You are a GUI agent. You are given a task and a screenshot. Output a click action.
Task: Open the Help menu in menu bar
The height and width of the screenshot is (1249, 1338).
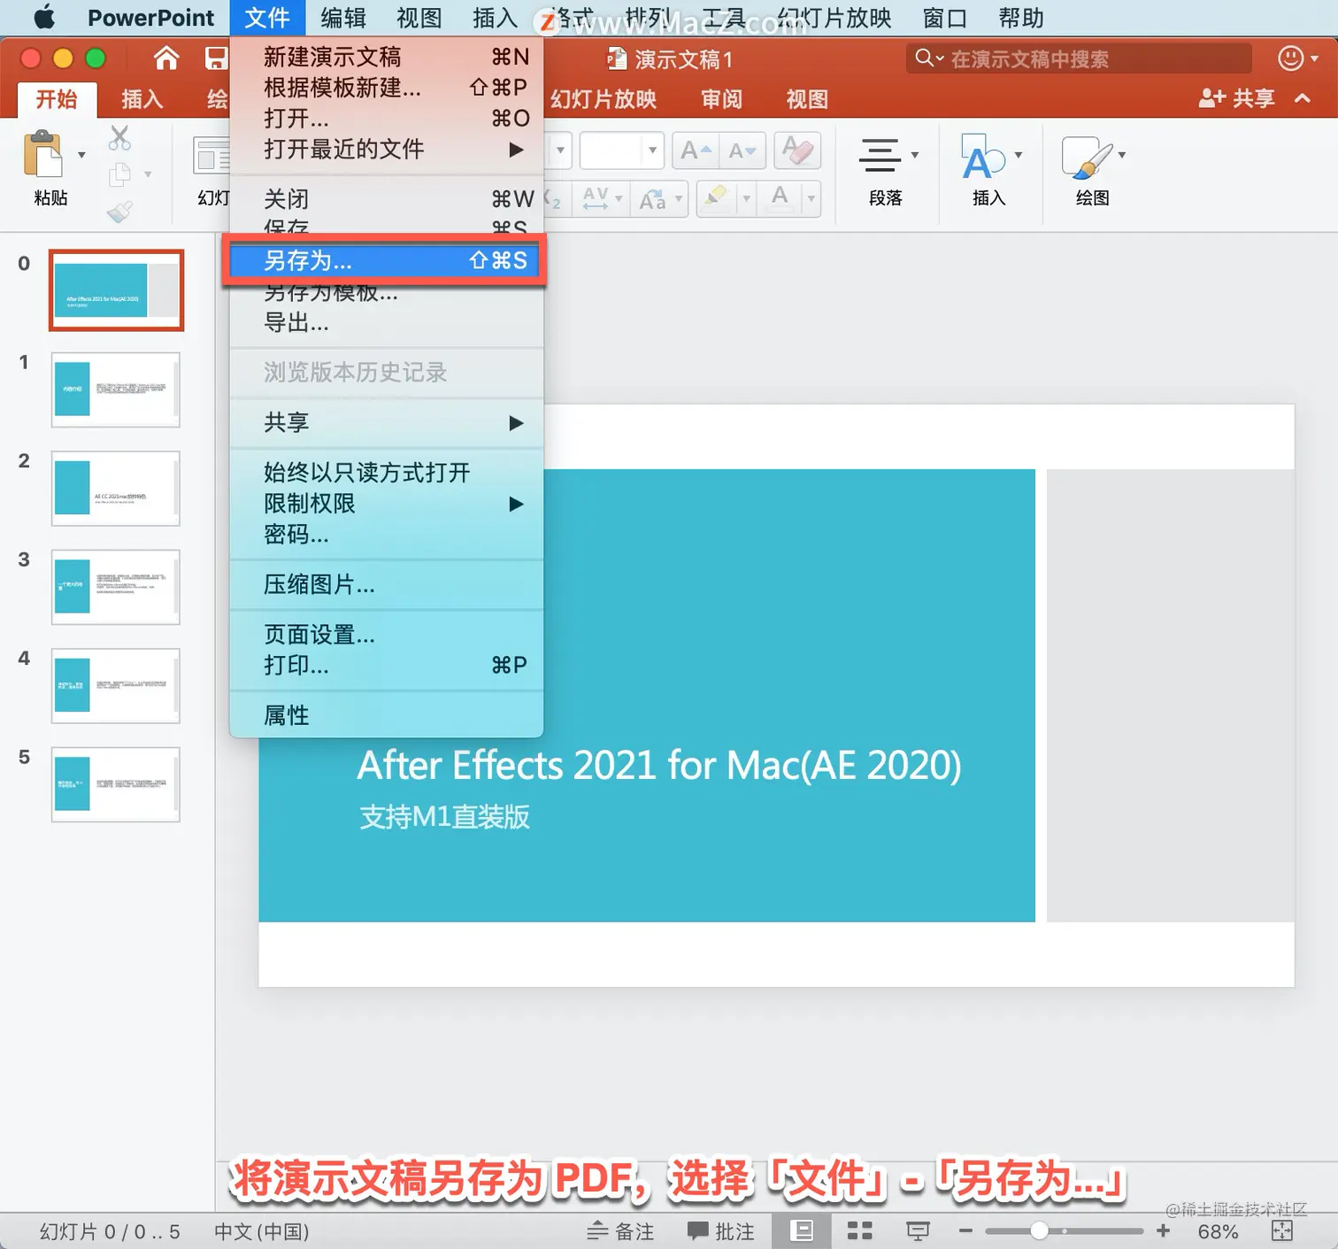tap(1020, 18)
